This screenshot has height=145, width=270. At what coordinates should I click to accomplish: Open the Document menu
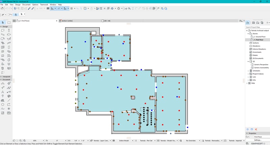click(x=26, y=5)
